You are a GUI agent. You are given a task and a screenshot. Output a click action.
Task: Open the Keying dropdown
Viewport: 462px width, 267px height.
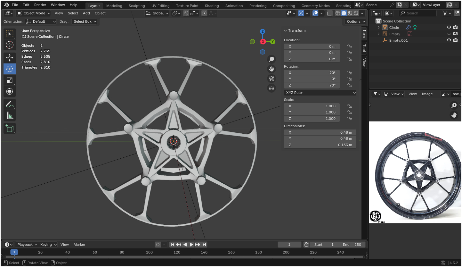[x=48, y=245]
